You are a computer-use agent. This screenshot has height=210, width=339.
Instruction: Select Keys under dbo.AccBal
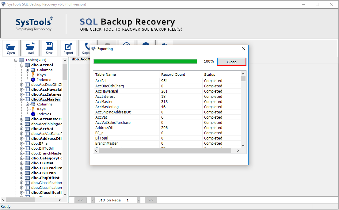click(41, 75)
